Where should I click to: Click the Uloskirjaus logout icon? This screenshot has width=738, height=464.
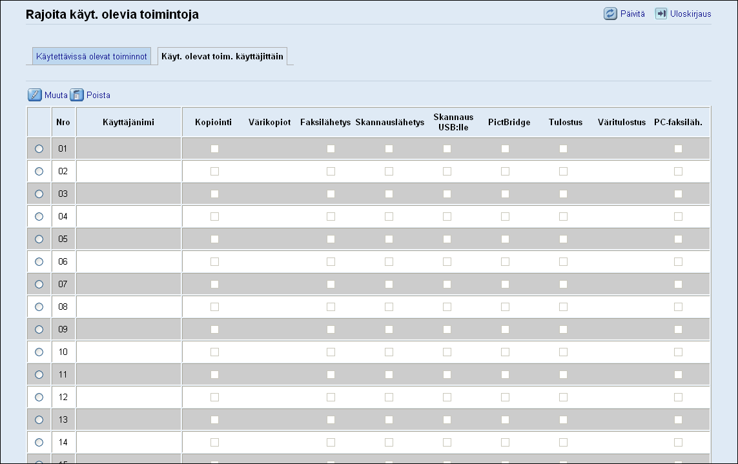coord(661,14)
